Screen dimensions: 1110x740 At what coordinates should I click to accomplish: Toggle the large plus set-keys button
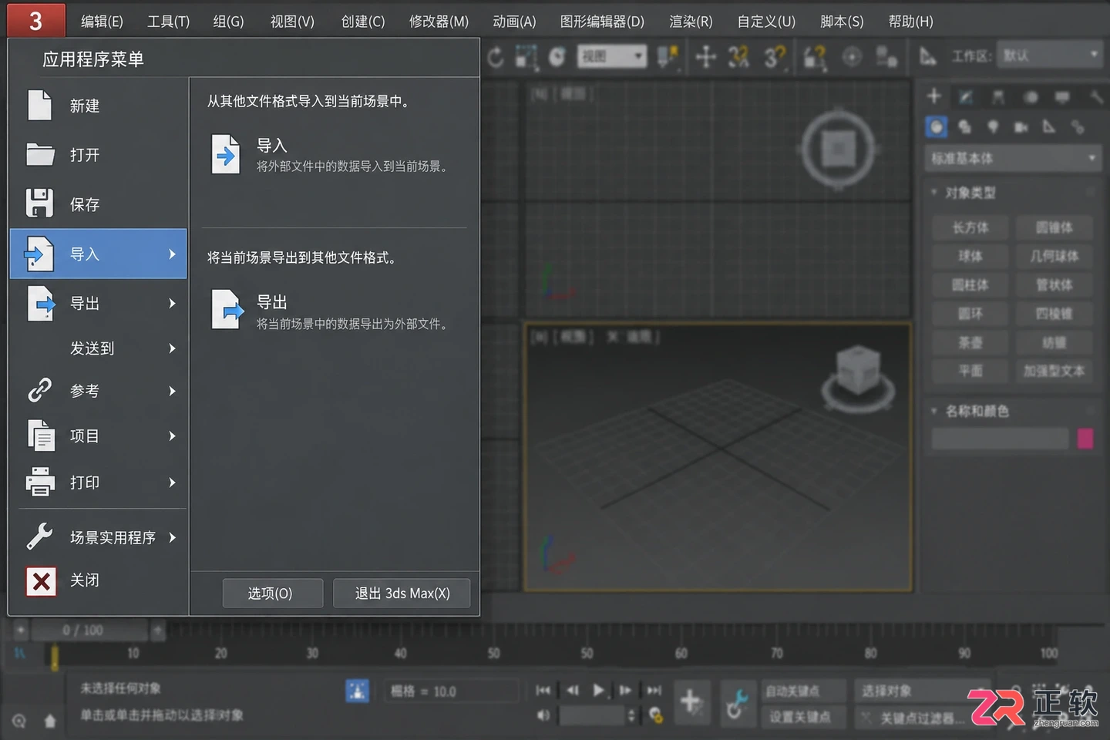coord(691,702)
